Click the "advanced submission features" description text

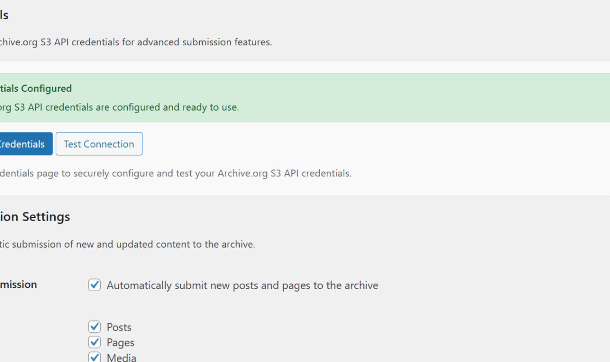(136, 42)
